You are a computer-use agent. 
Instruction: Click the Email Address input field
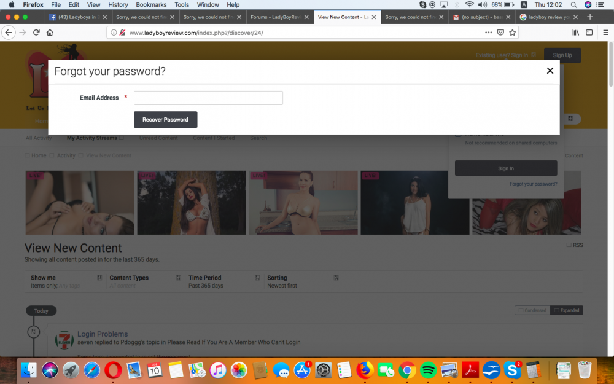pyautogui.click(x=208, y=98)
